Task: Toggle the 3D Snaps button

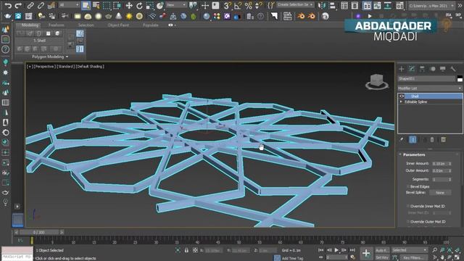Action: click(227, 5)
